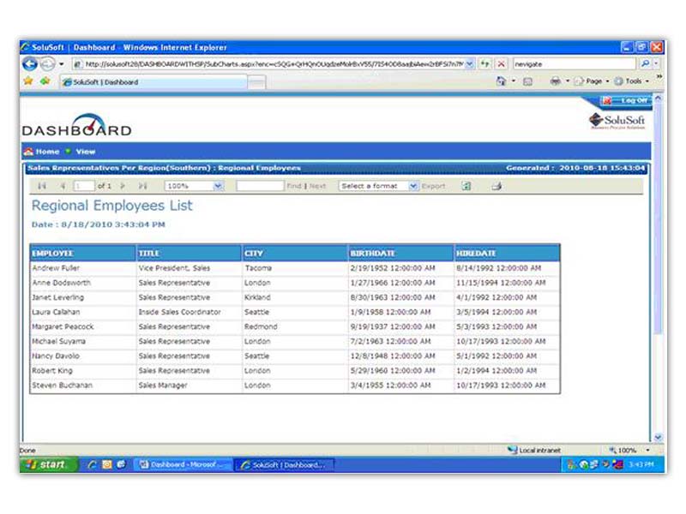Click the browser Home icon
The image size is (686, 514).
pos(501,81)
